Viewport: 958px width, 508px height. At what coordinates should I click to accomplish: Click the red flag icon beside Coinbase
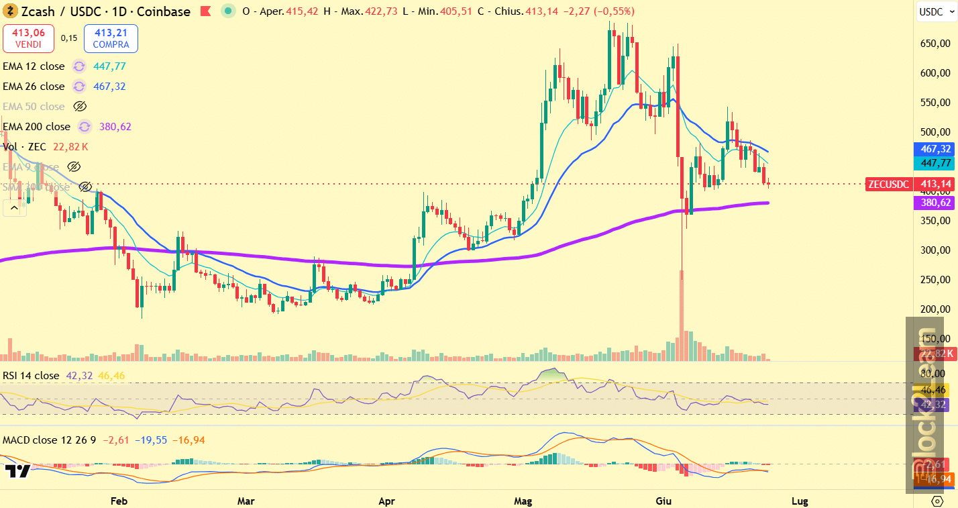(x=207, y=11)
